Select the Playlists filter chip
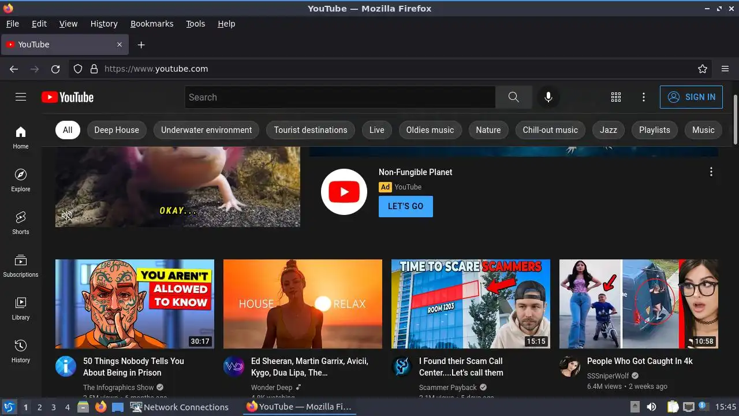 point(655,130)
